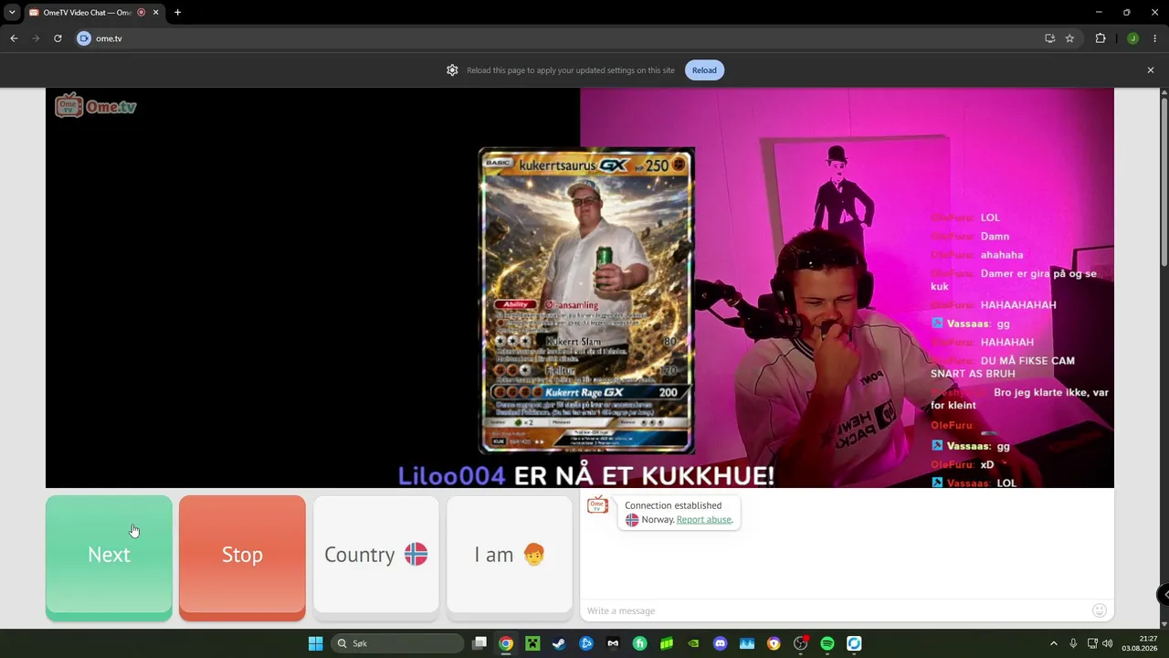This screenshot has height=658, width=1169.
Task: Dismiss the reload settings notification bar
Action: (1151, 70)
